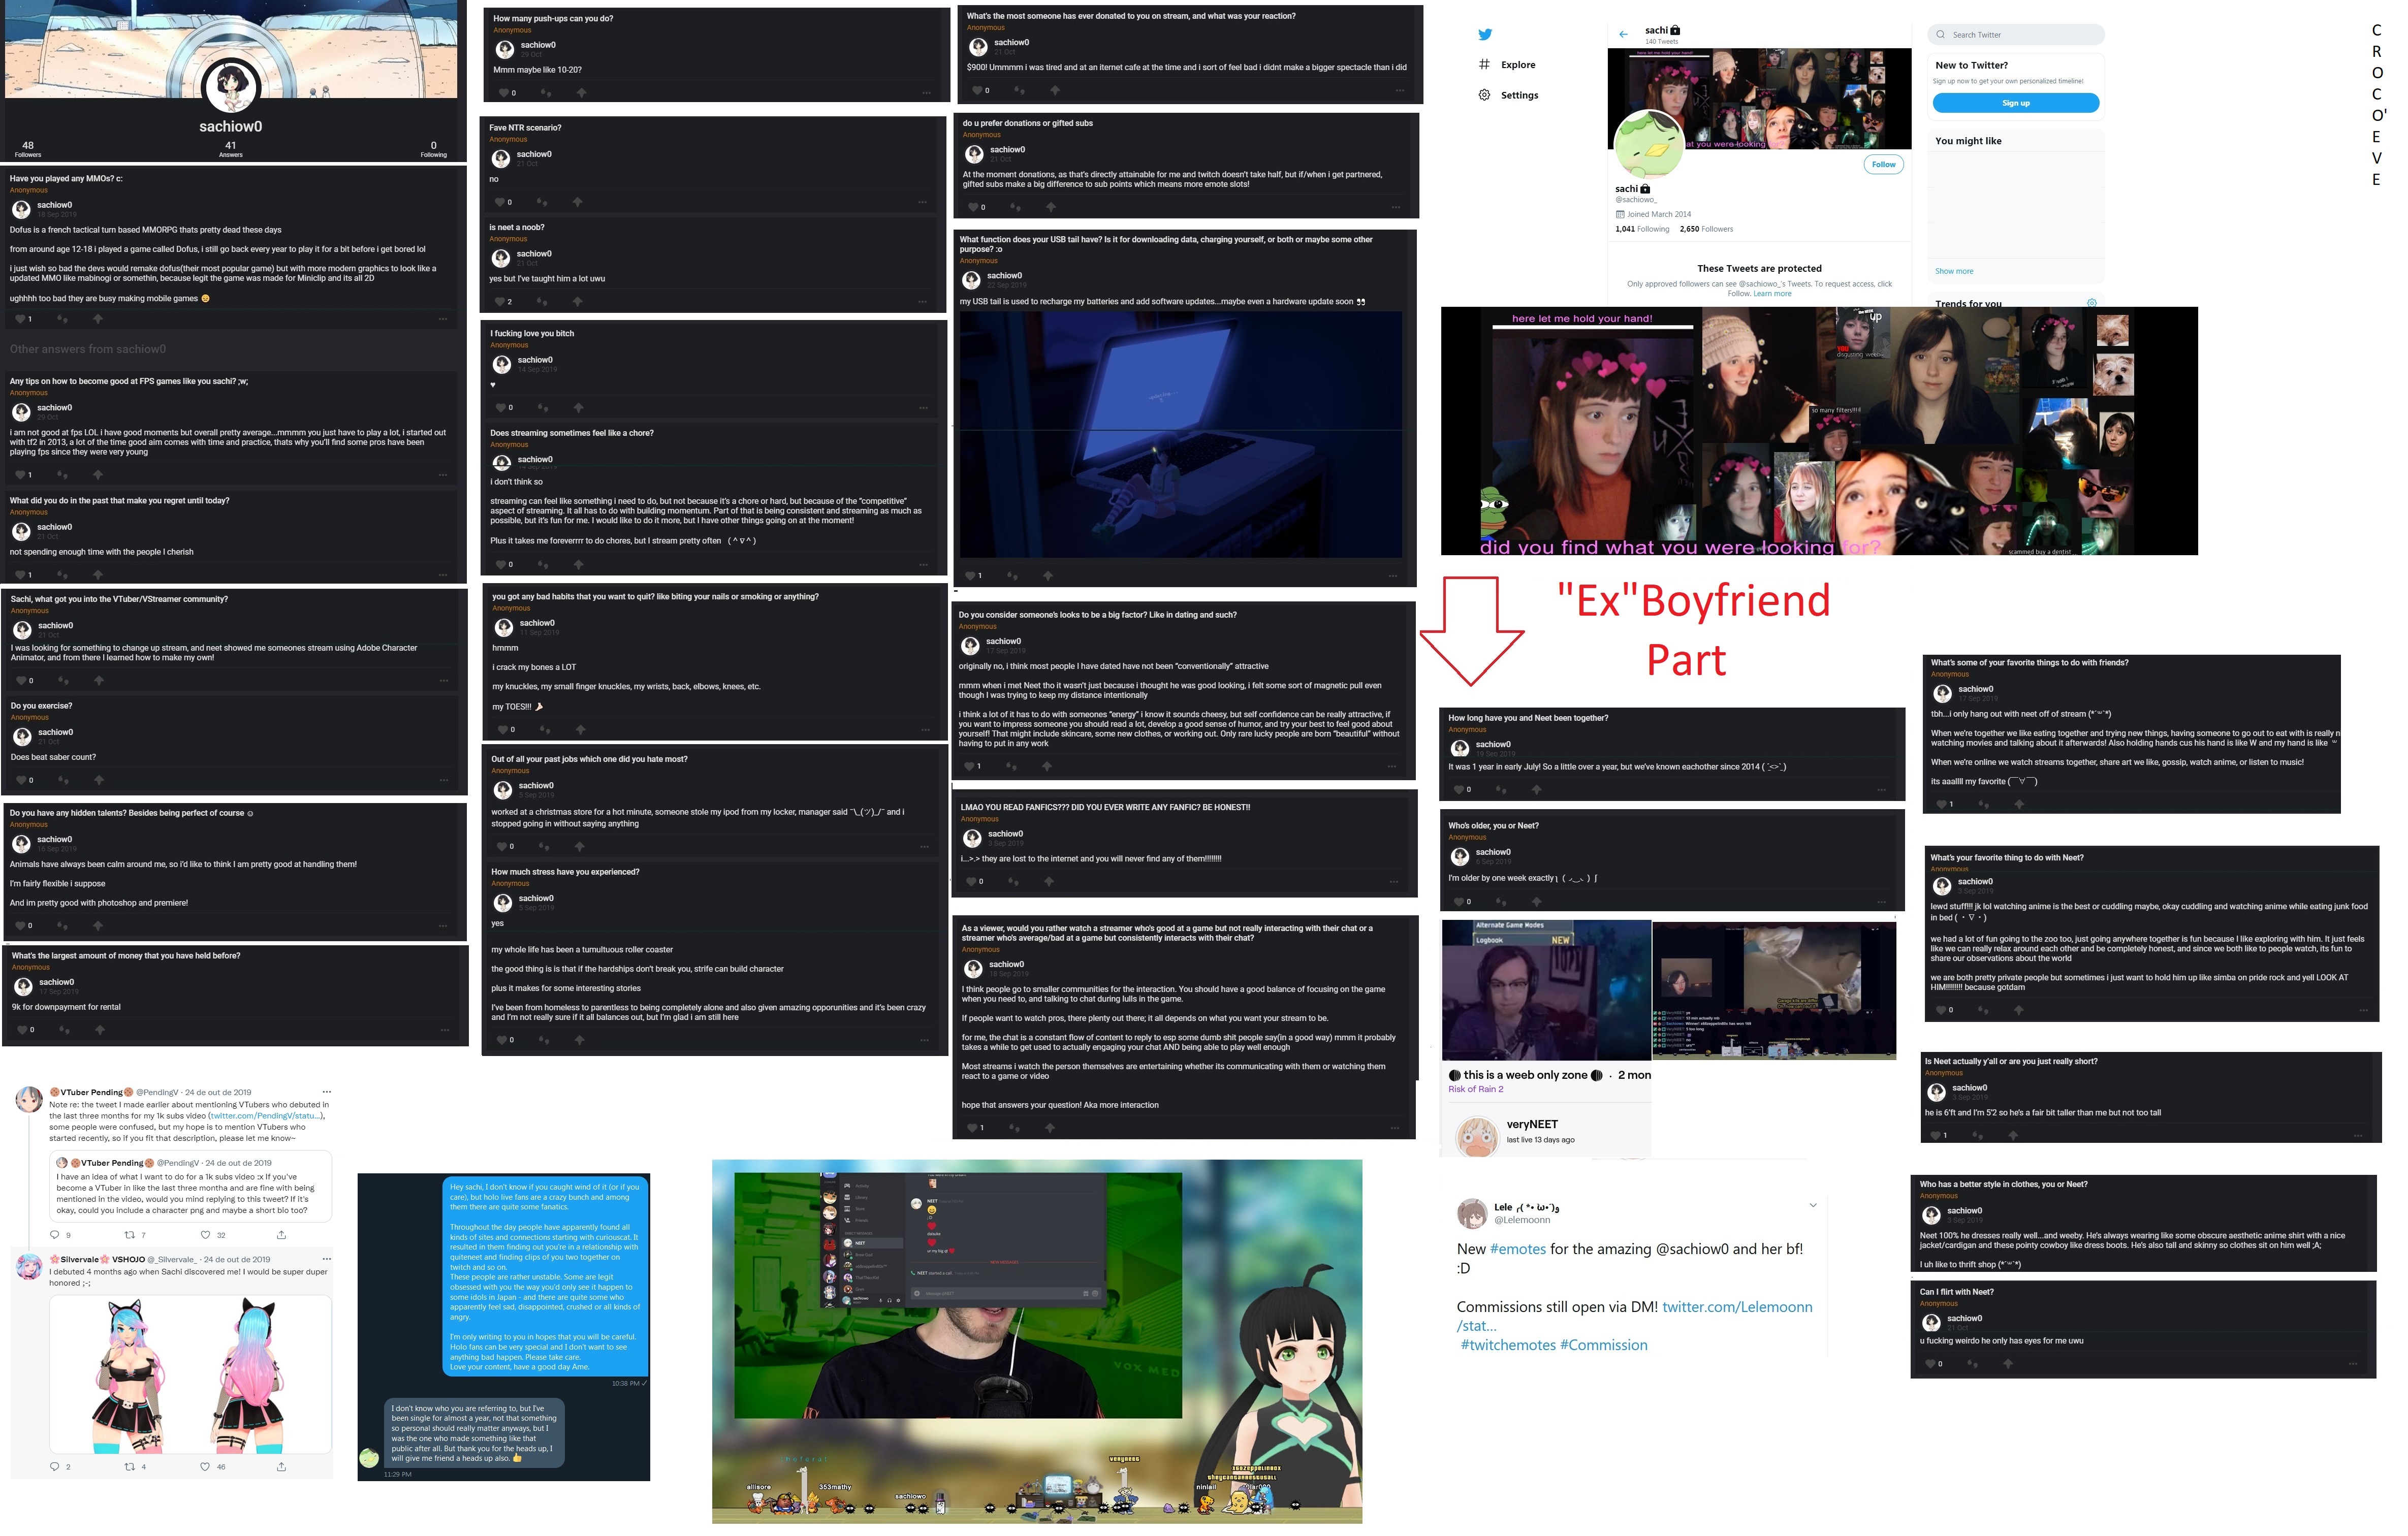This screenshot has width=2408, height=1536.
Task: Click share arrow on push-ups answer
Action: click(x=581, y=93)
